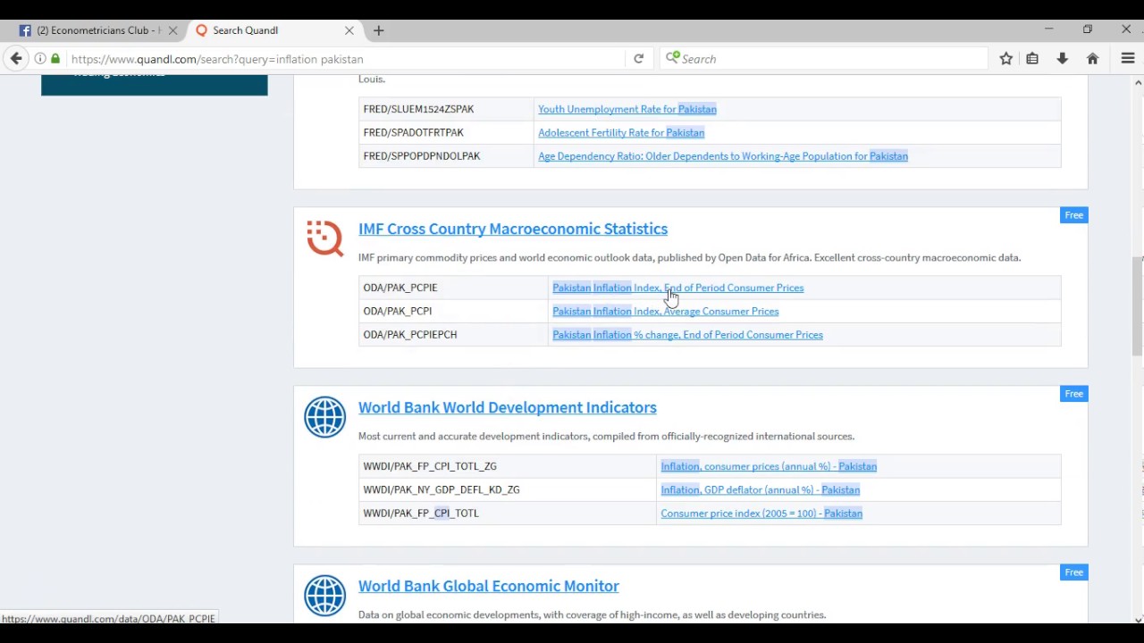Screen dimensions: 1144x643
Task: Click the Free badge on the IMF card
Action: tap(1074, 215)
